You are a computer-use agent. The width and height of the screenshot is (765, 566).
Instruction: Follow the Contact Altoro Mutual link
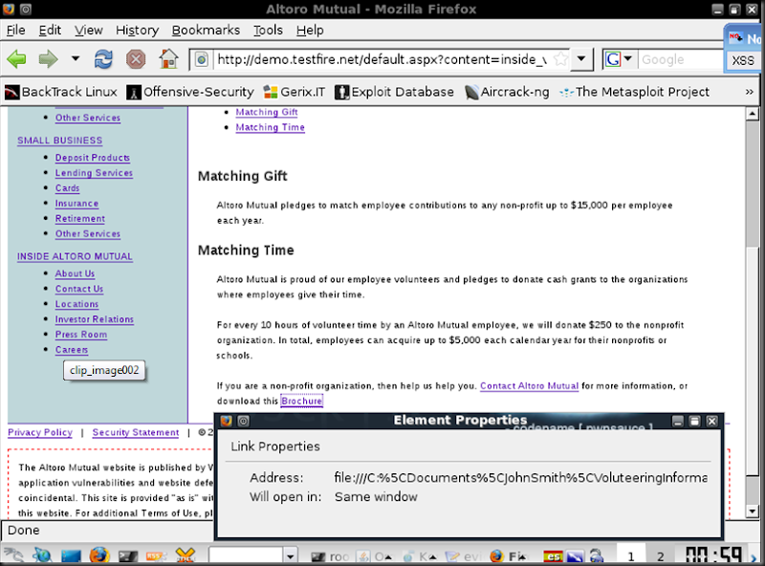coord(530,386)
